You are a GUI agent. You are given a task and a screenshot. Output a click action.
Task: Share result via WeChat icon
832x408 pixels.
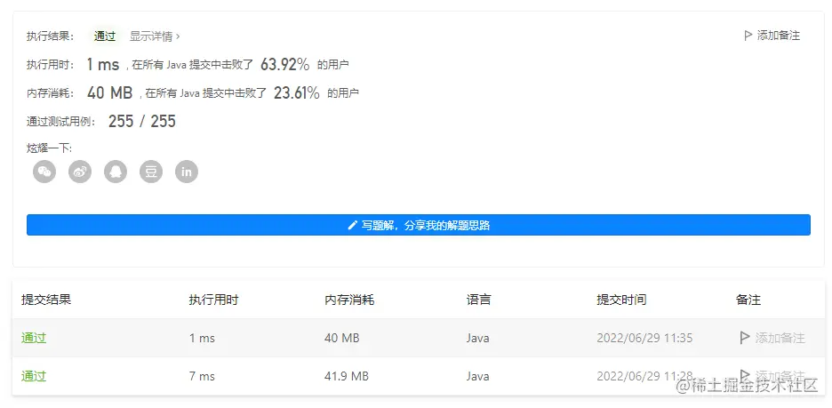pyautogui.click(x=44, y=172)
